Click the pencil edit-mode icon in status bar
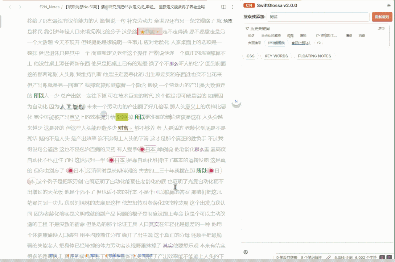Image resolution: width=395 pixels, height=262 pixels. click(x=328, y=257)
